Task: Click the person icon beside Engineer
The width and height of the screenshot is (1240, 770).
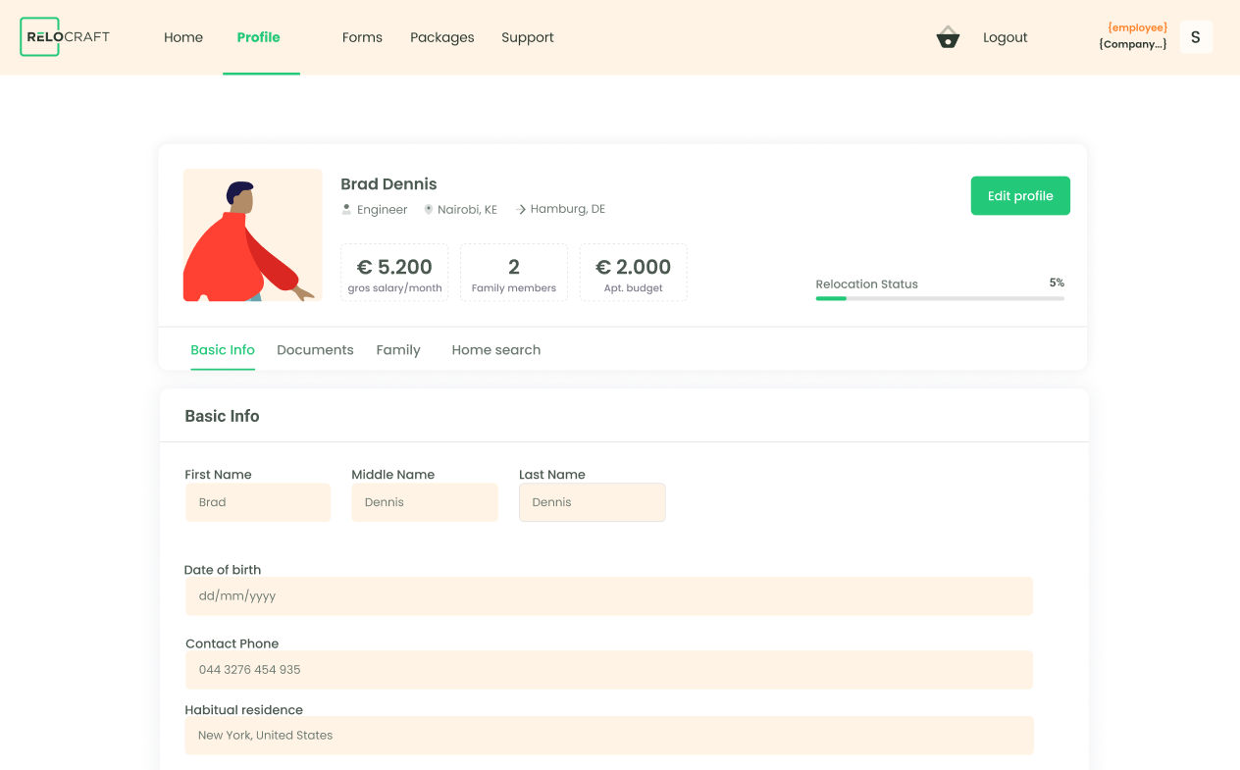Action: (x=346, y=209)
